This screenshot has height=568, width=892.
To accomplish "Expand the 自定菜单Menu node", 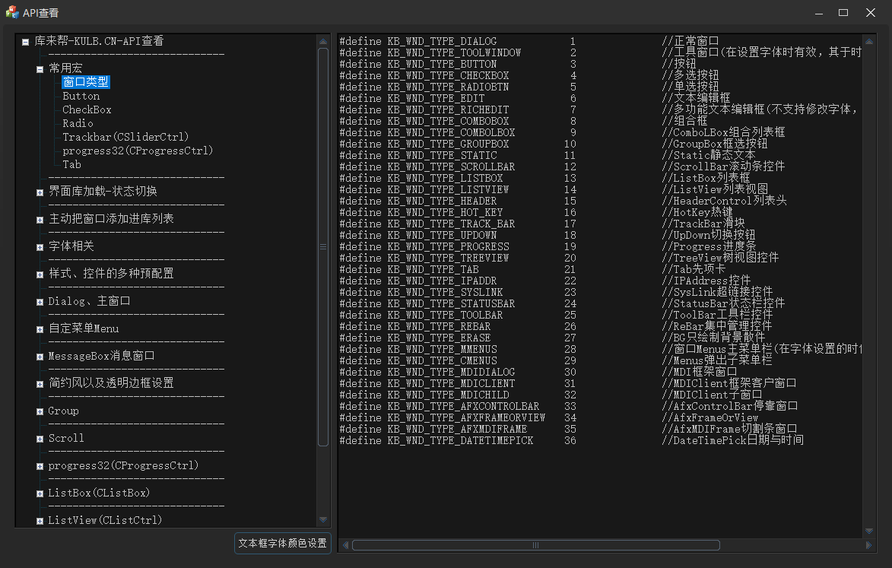I will [40, 330].
